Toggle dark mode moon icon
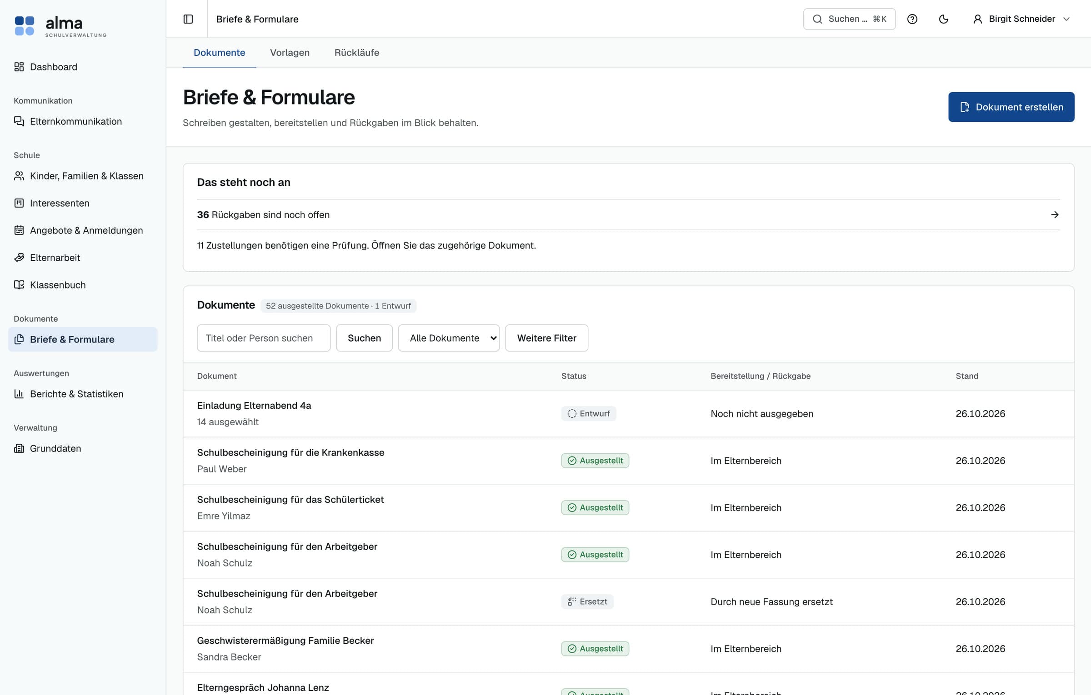 (944, 19)
